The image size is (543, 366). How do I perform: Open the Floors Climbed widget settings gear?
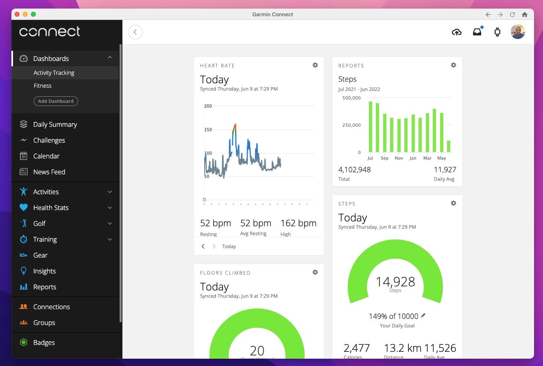pyautogui.click(x=315, y=272)
